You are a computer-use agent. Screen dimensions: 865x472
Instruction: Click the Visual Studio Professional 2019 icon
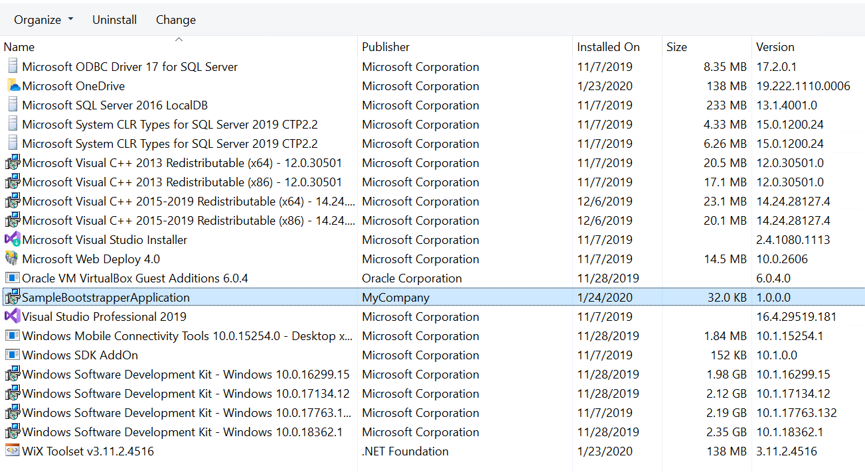click(13, 317)
